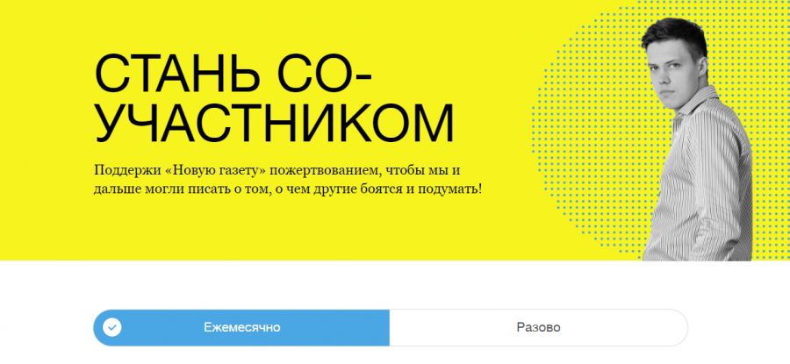Screen dimensions: 790x364
Task: Click the УЧАСТНИКОМ headline word
Action: tap(274, 123)
